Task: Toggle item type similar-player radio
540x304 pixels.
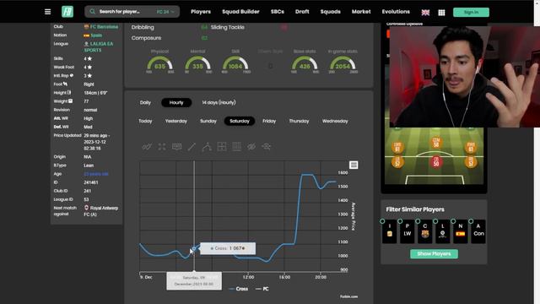Action: point(382,221)
